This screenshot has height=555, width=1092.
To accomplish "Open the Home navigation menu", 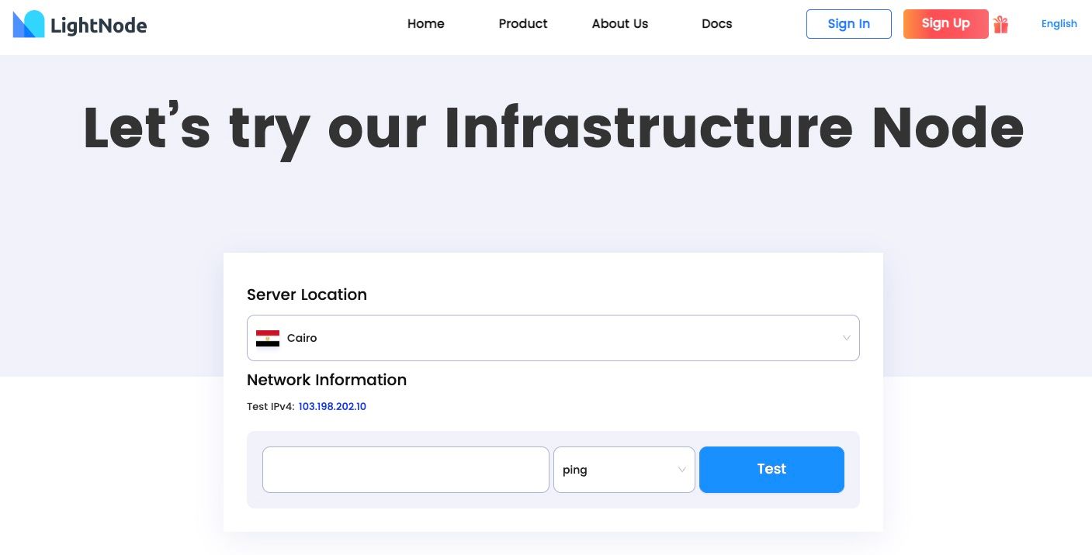I will (x=425, y=24).
